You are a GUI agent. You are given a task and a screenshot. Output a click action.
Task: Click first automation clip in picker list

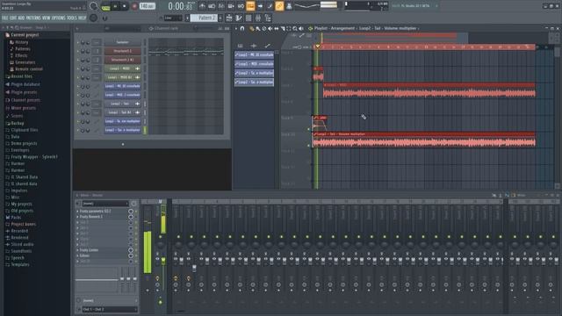point(254,54)
